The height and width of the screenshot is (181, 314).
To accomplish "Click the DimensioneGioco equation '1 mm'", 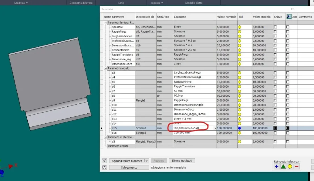I will 178,64.
